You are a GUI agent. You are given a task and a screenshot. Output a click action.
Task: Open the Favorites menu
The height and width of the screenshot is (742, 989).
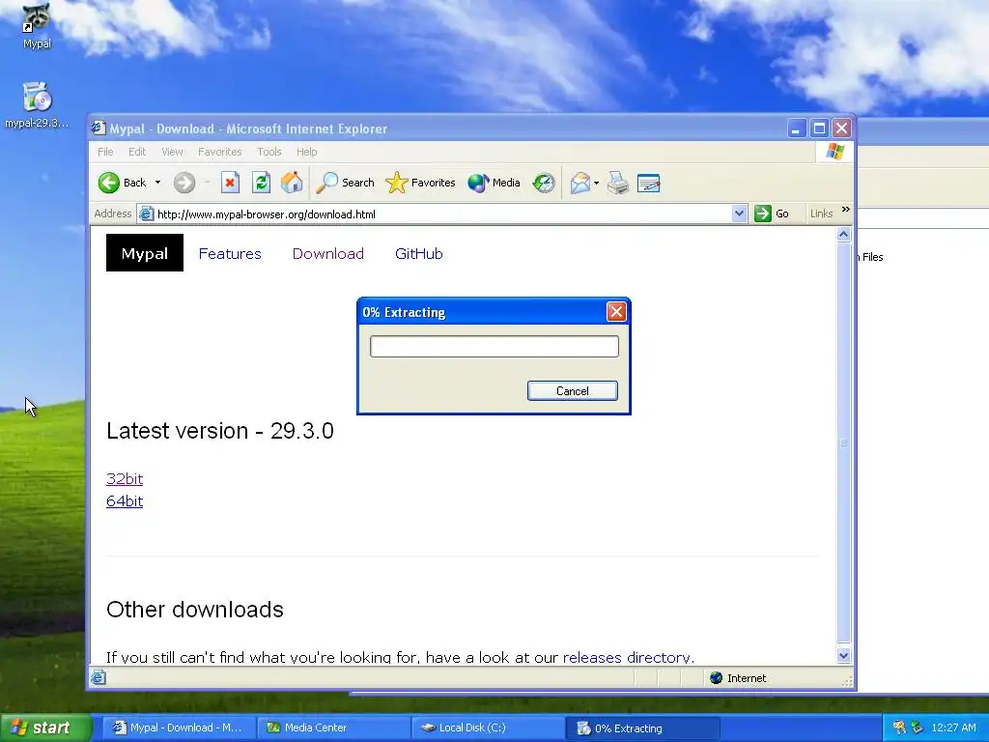pos(219,152)
